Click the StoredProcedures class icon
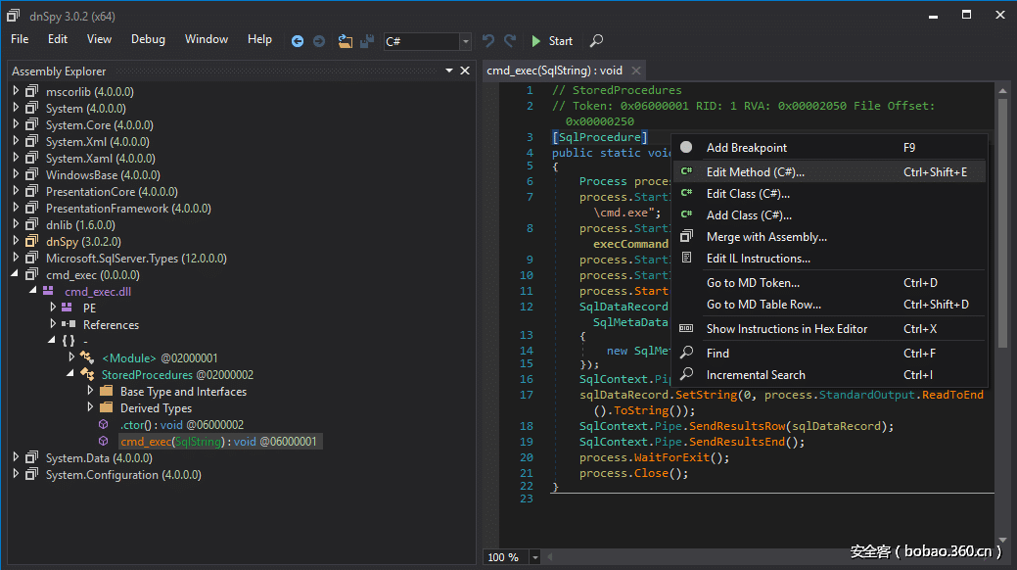The image size is (1017, 570). coord(87,375)
